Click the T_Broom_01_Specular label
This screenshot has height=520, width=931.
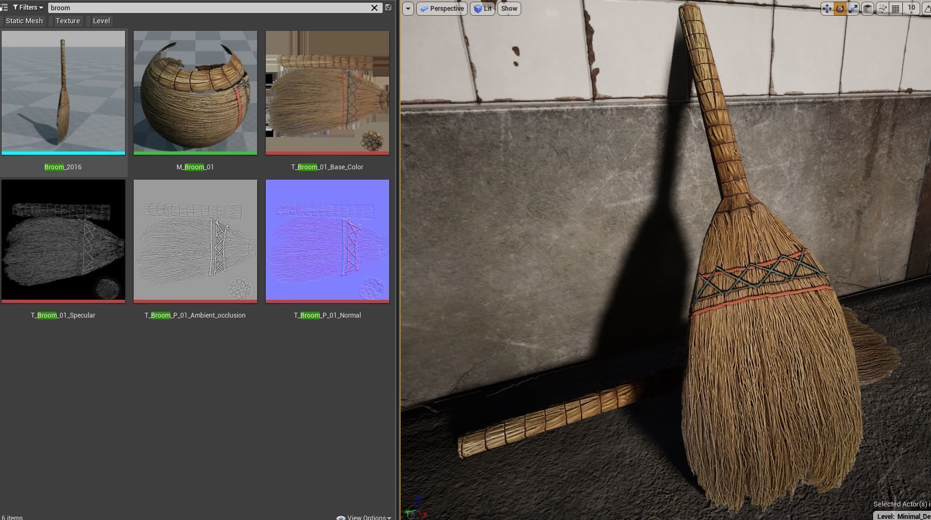tap(63, 315)
